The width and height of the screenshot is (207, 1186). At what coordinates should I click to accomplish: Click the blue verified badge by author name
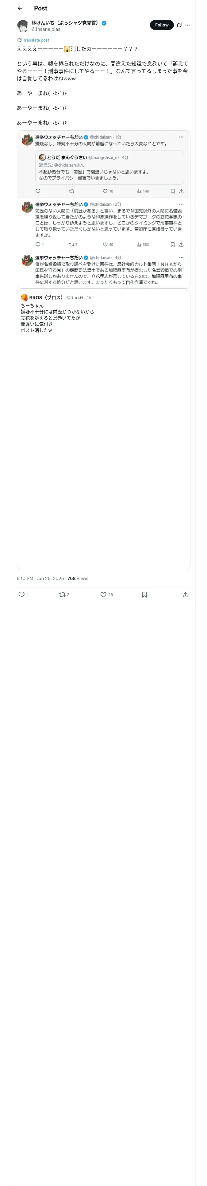pyautogui.click(x=104, y=23)
